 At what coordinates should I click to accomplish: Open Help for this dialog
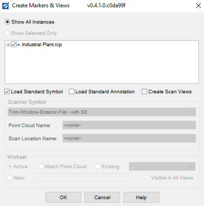point(141,197)
